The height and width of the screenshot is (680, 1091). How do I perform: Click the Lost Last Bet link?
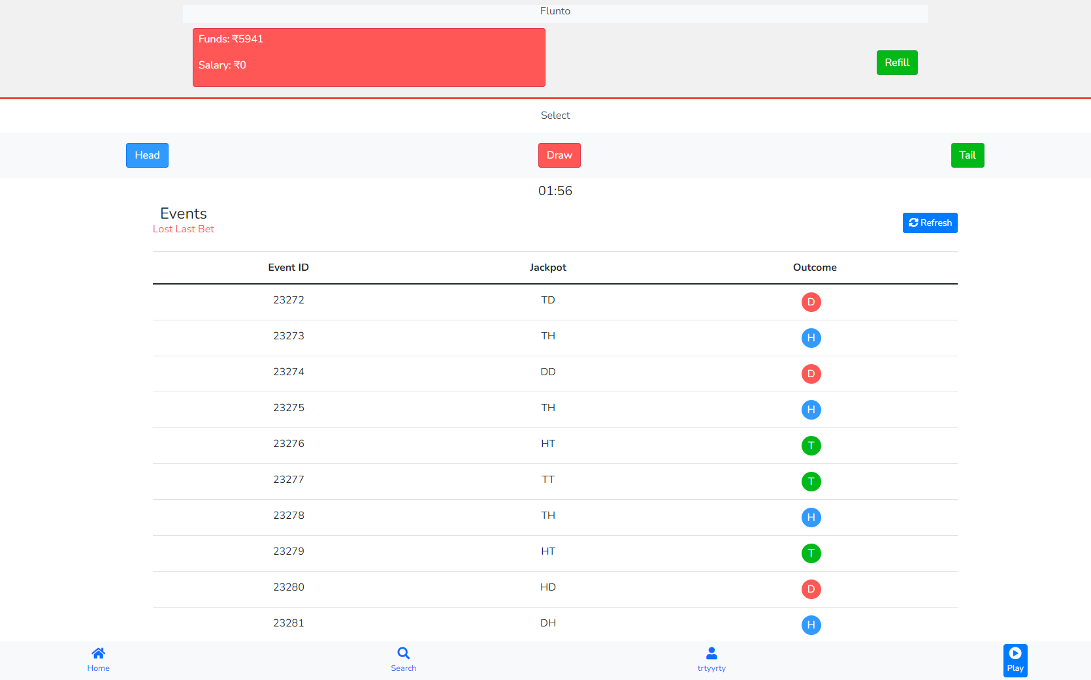[183, 229]
